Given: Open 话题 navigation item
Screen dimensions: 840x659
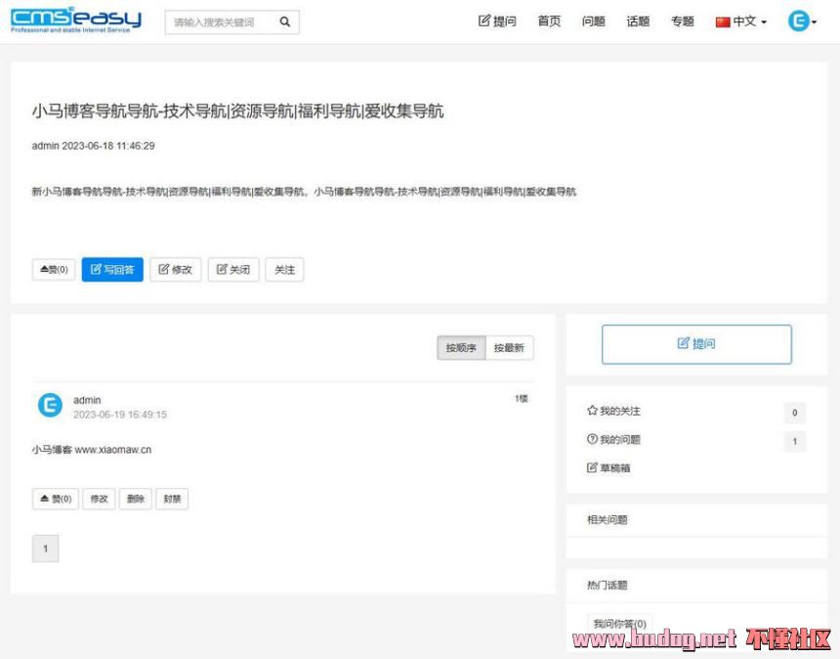Looking at the screenshot, I should click(x=638, y=22).
